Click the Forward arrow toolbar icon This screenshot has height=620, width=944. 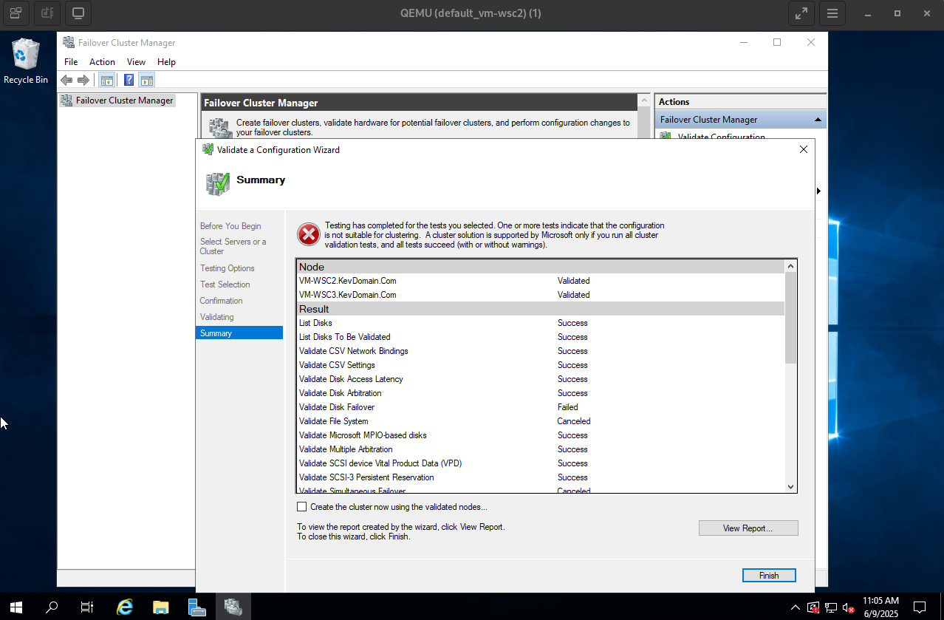click(x=83, y=81)
